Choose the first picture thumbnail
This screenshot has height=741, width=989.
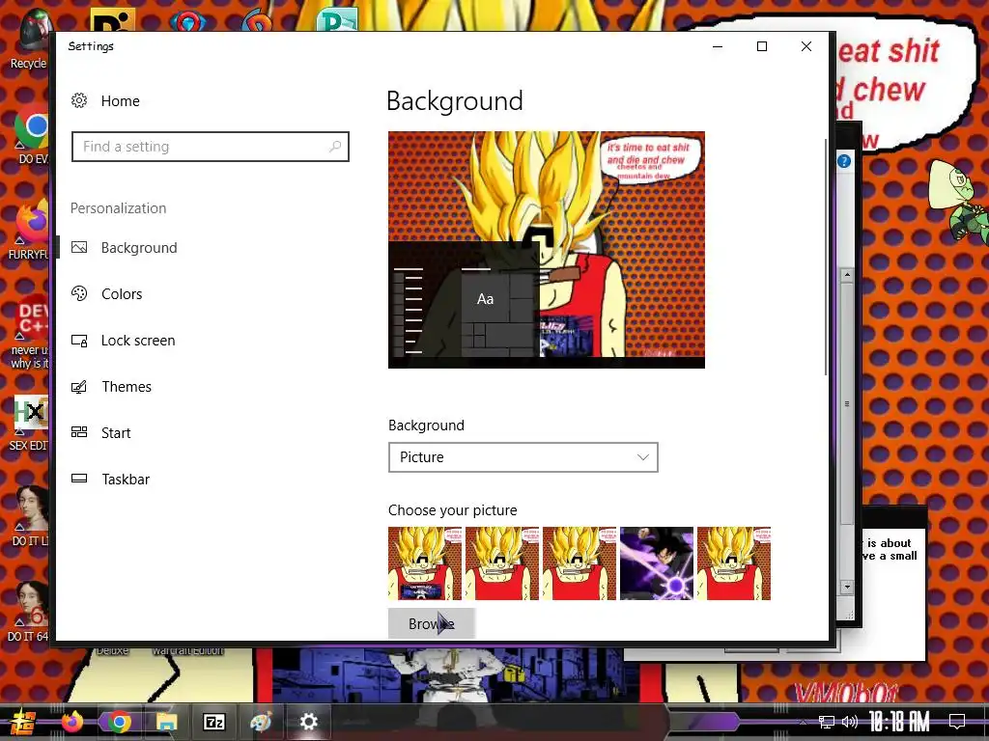[425, 563]
